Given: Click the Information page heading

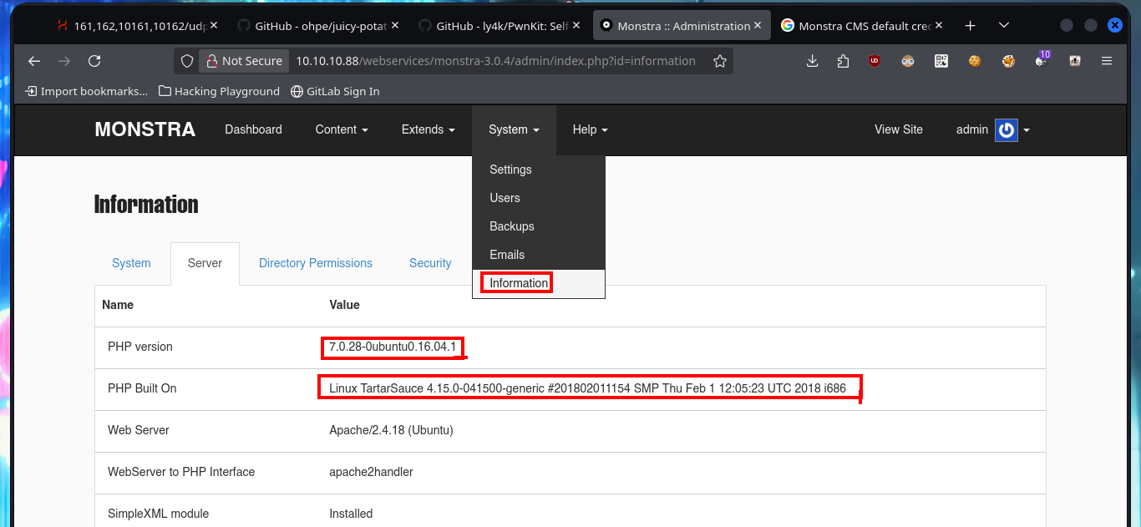Looking at the screenshot, I should (x=146, y=205).
